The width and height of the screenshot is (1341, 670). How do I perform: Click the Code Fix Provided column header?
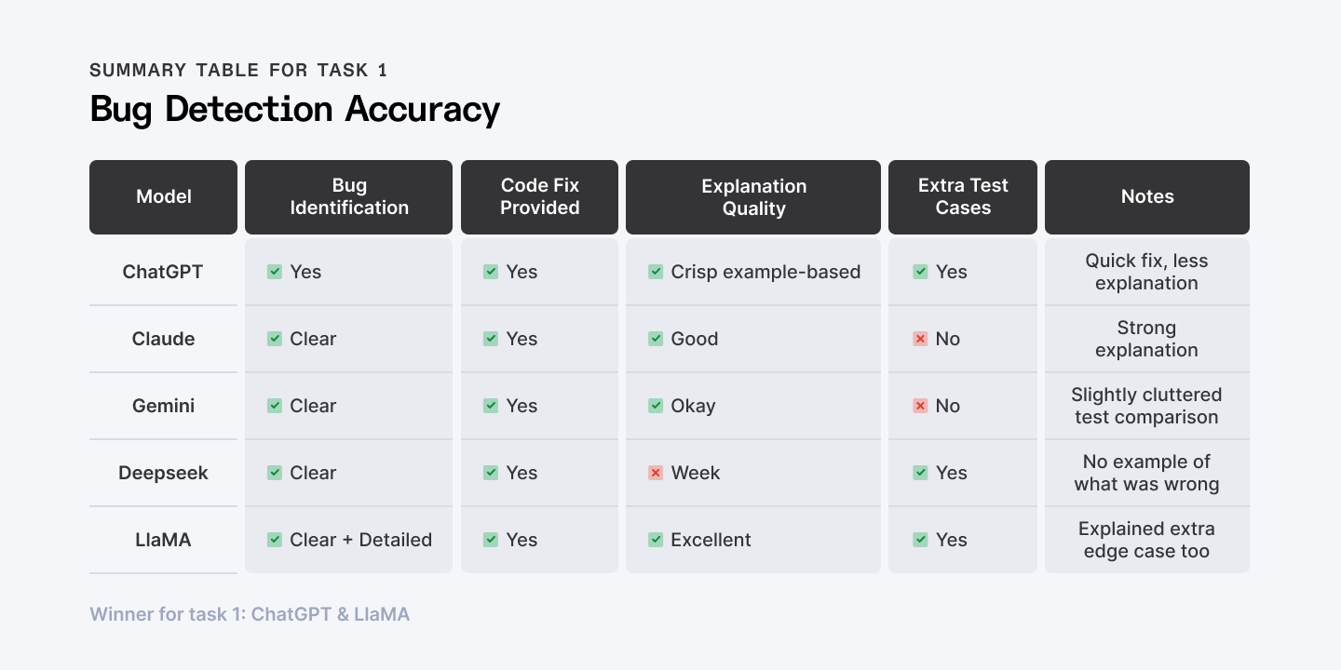pos(540,197)
